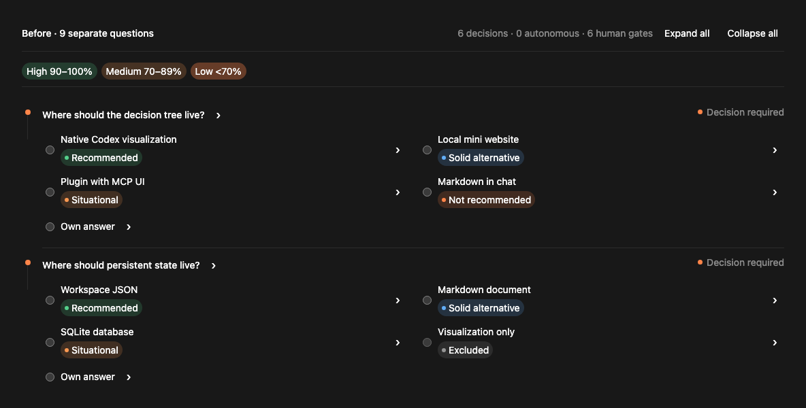
Task: Filter by Low <70% confidence chip
Action: pyautogui.click(x=219, y=71)
